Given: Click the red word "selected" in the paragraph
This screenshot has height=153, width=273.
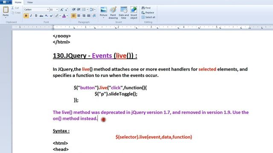Looking at the screenshot, I should click(207, 69).
